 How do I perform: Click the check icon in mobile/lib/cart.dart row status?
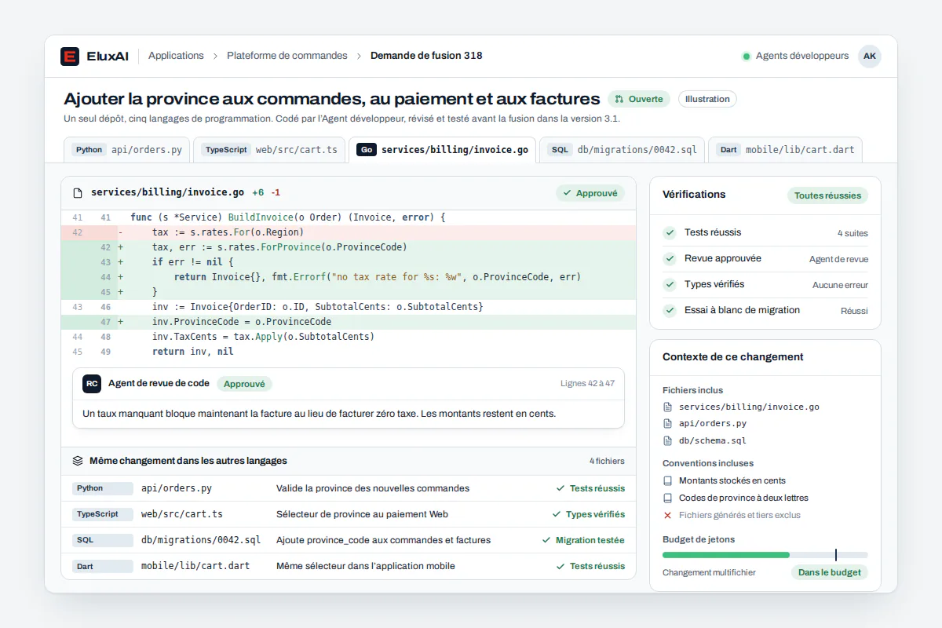tap(560, 566)
